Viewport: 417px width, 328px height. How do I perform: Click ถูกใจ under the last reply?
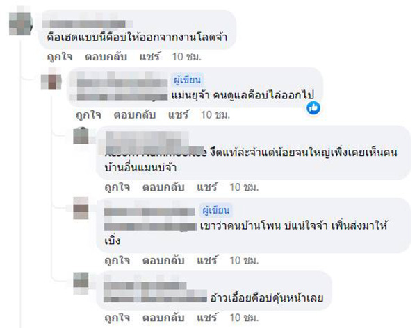pos(117,318)
